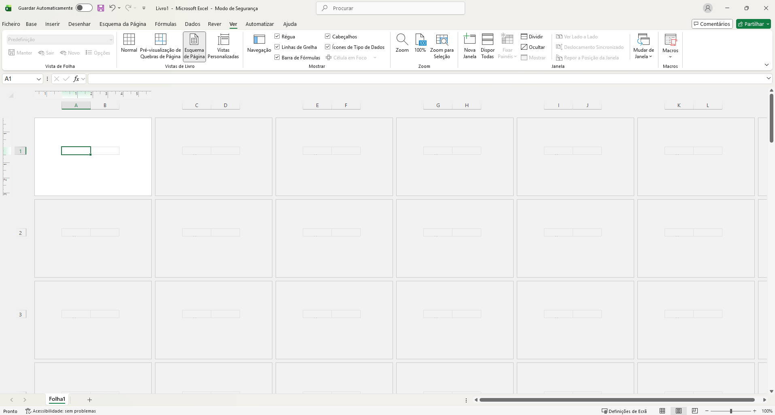Uncheck Ícones de Tipo de Dados checkbox

point(328,47)
